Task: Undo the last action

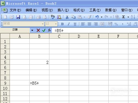Action: coord(97,17)
